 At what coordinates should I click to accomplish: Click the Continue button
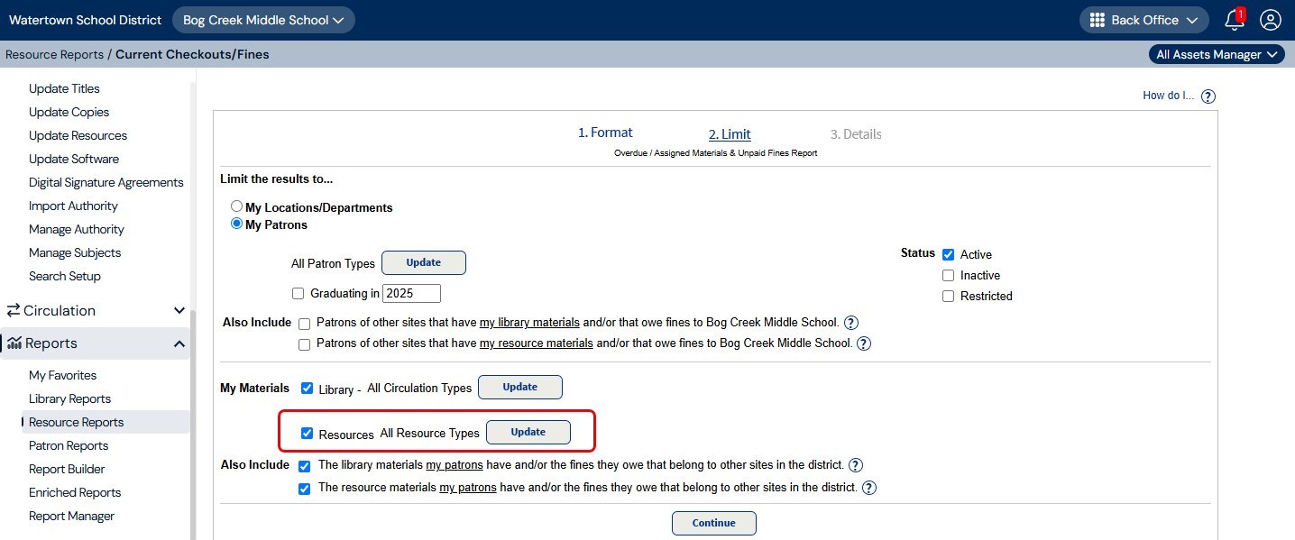pyautogui.click(x=714, y=523)
